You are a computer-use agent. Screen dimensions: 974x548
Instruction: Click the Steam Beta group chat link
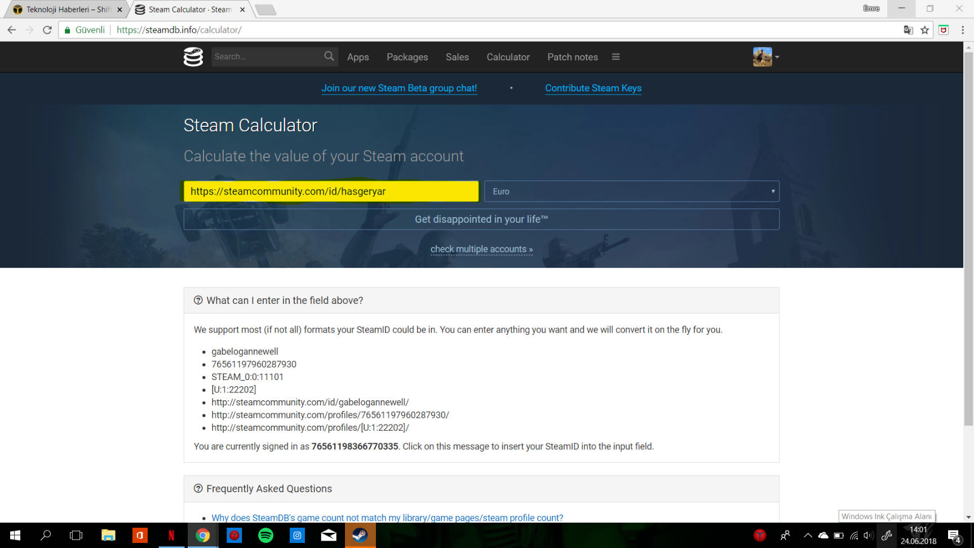click(x=399, y=88)
